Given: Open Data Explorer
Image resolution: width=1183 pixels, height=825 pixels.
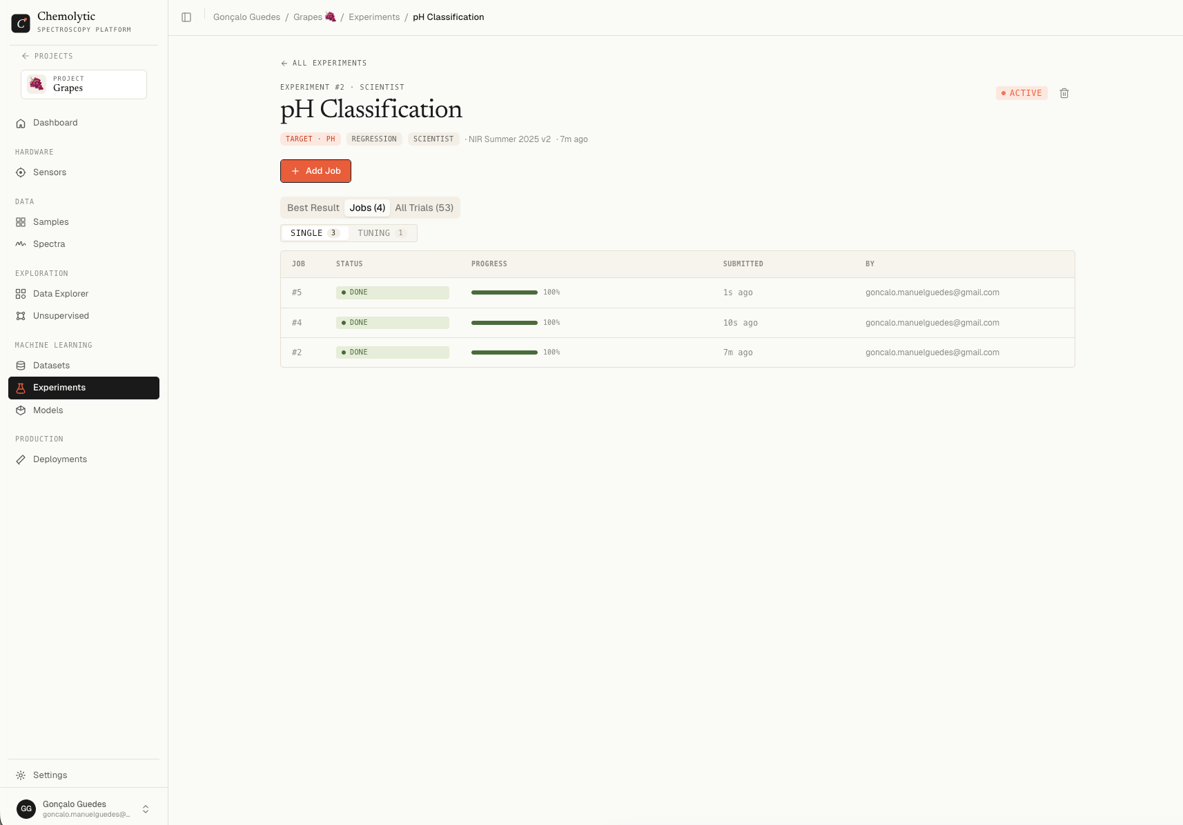Looking at the screenshot, I should pos(84,294).
